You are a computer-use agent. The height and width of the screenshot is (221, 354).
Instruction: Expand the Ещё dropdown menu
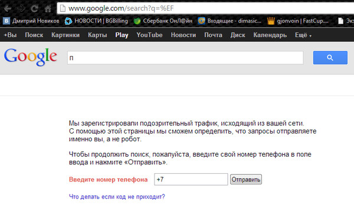303,35
